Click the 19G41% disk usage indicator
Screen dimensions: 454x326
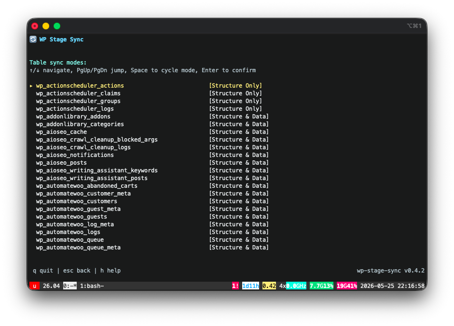point(347,286)
